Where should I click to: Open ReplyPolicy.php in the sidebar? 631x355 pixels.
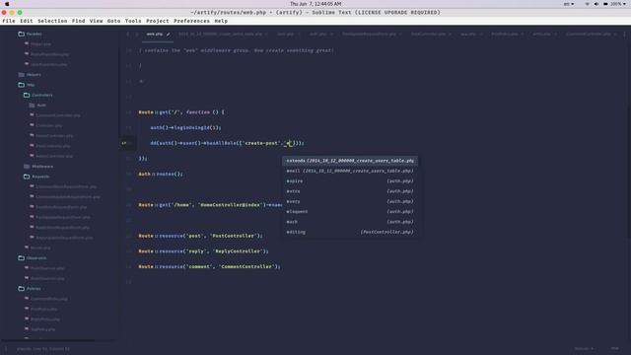click(x=45, y=319)
